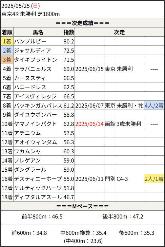Select the 4人/2着 result cell

154,106
